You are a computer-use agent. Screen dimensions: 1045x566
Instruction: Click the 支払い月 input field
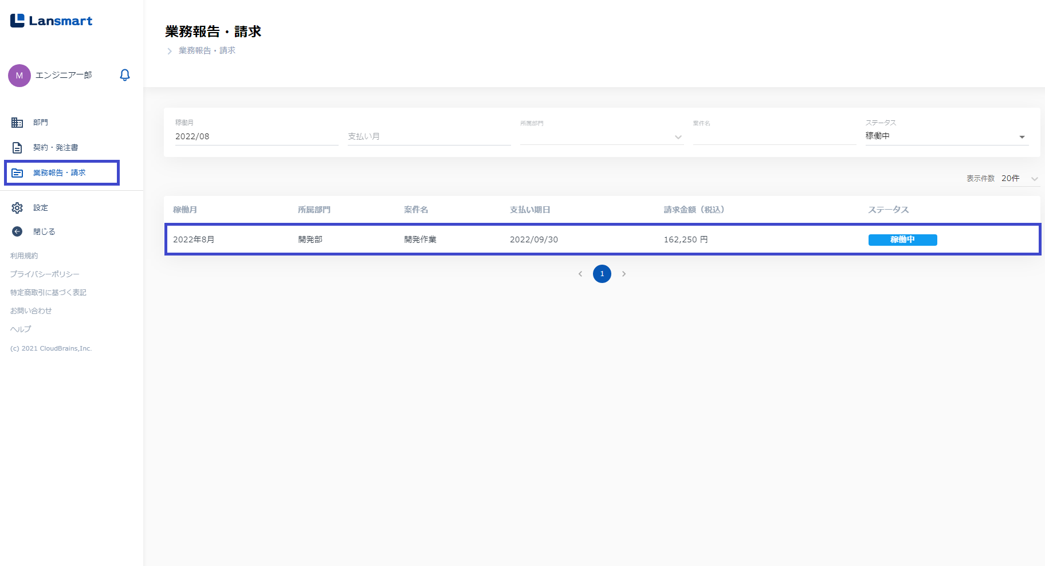point(429,136)
